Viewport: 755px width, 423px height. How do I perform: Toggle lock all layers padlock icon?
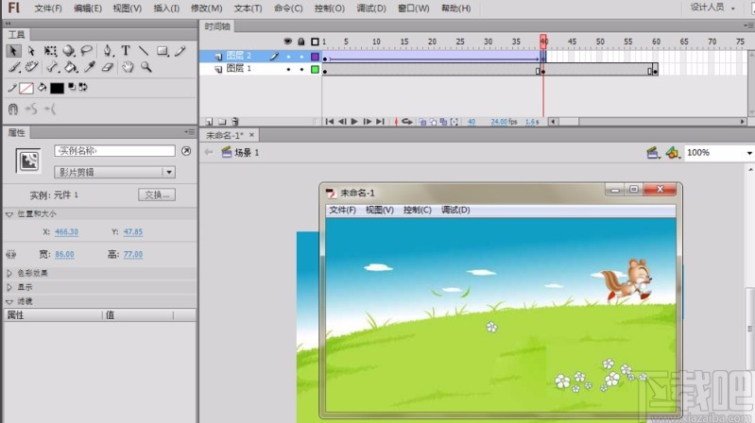click(x=301, y=42)
